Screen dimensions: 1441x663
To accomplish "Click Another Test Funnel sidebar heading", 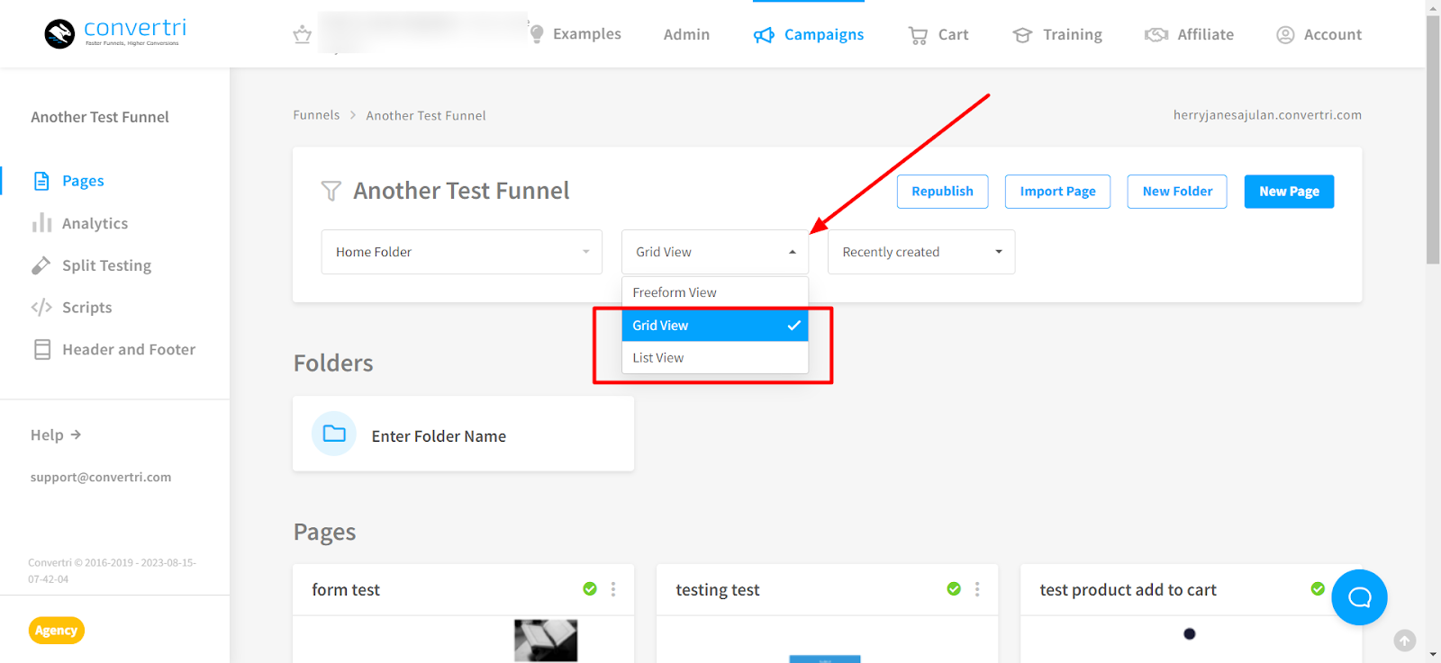I will tap(100, 117).
